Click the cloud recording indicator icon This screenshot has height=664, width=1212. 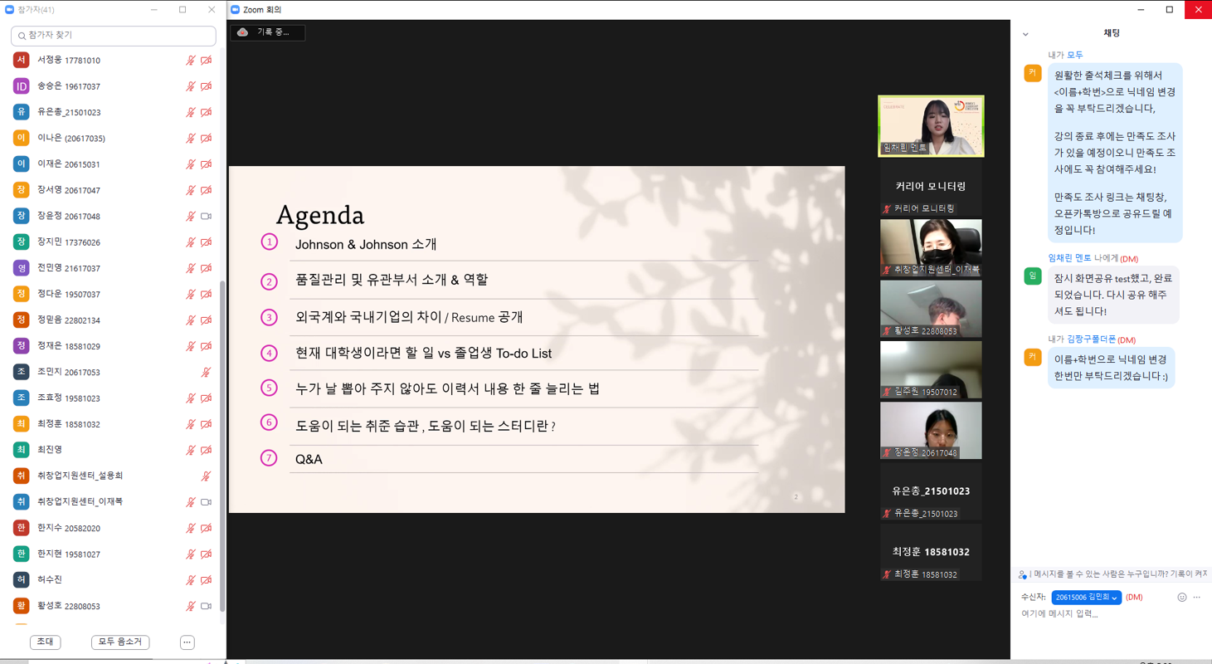coord(243,32)
